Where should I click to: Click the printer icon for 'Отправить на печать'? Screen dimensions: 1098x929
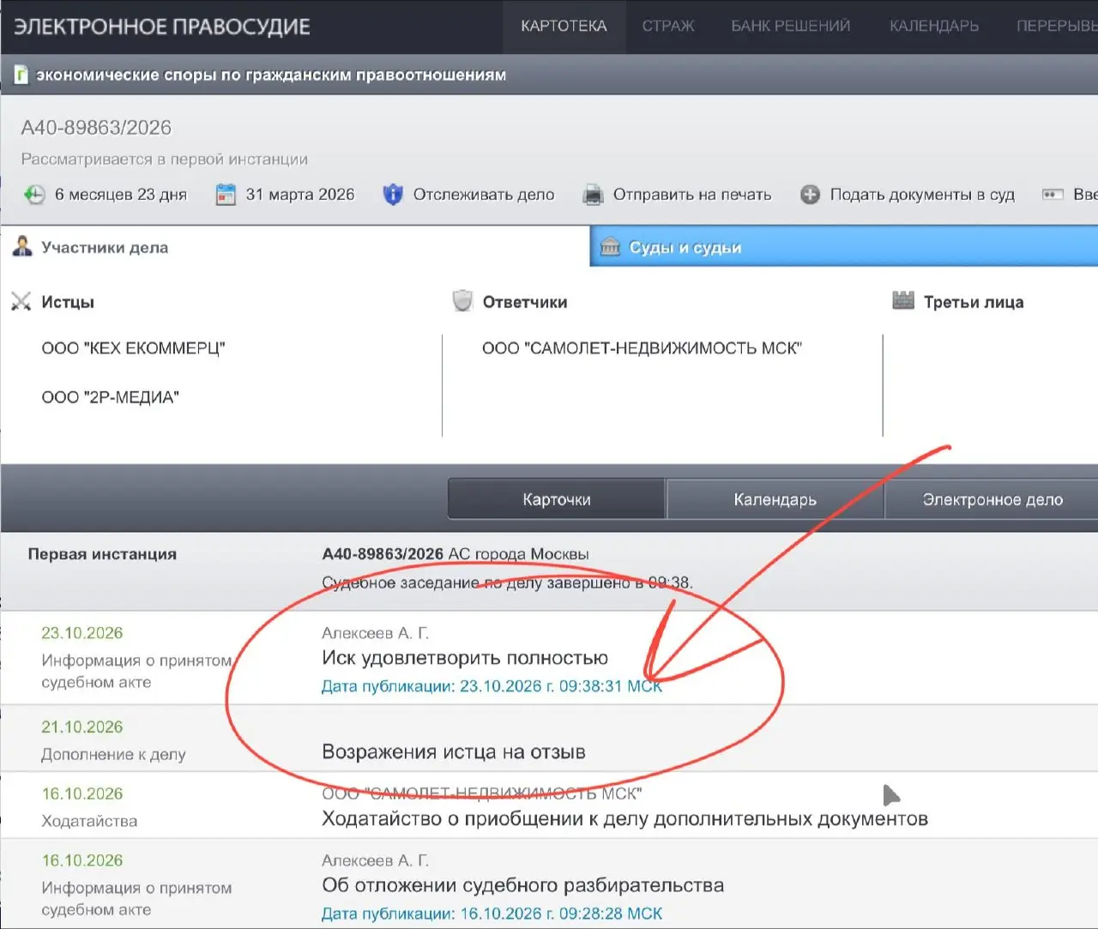click(593, 195)
